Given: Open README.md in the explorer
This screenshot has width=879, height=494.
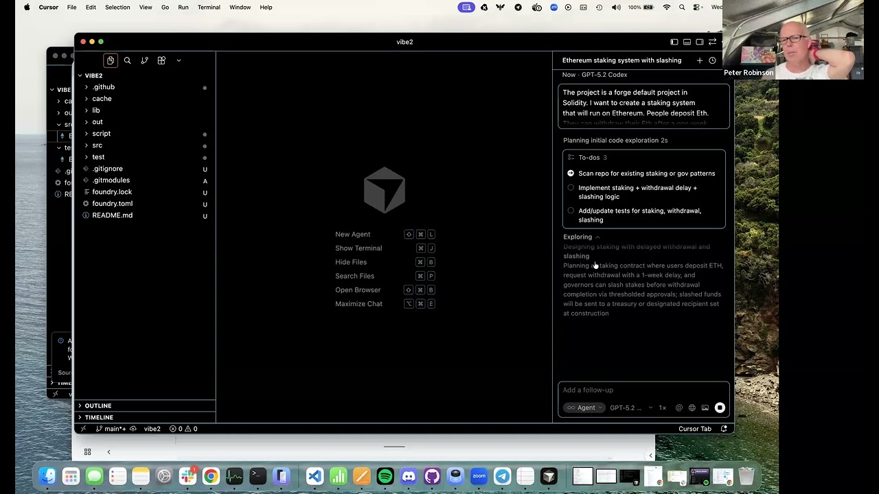Looking at the screenshot, I should click(112, 215).
